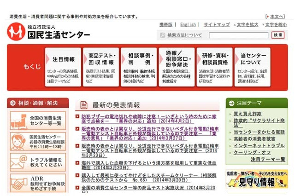Click the 相談・通報・解決 section header
Viewport: 295px width, 196px height.
click(x=38, y=103)
